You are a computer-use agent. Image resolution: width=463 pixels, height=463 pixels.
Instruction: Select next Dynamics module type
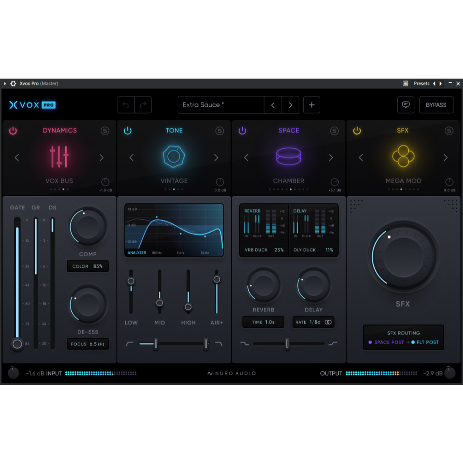click(x=102, y=158)
